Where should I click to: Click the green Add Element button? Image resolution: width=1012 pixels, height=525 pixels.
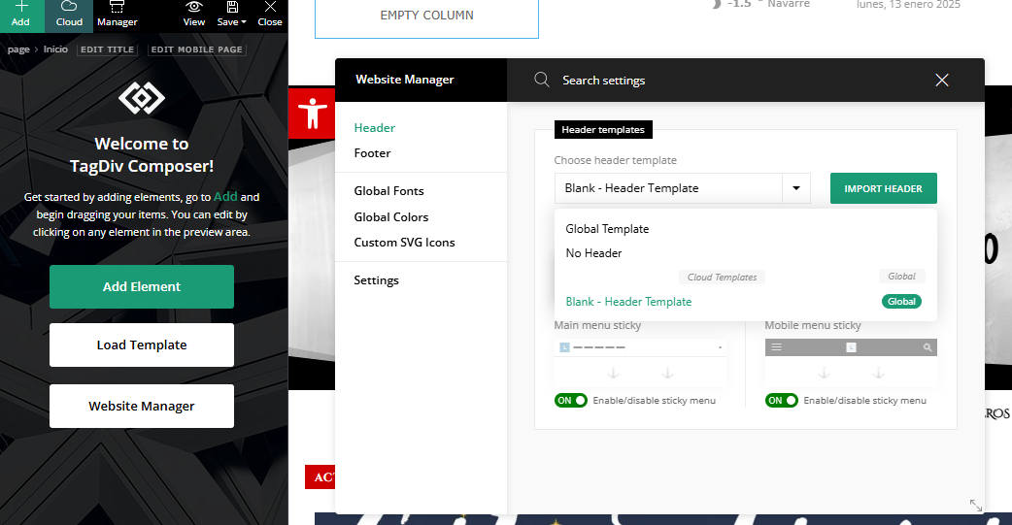tap(142, 286)
